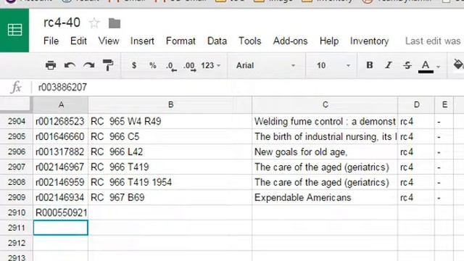
Task: Click the Print icon
Action: point(51,65)
